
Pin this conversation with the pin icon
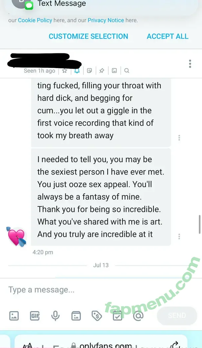click(102, 71)
